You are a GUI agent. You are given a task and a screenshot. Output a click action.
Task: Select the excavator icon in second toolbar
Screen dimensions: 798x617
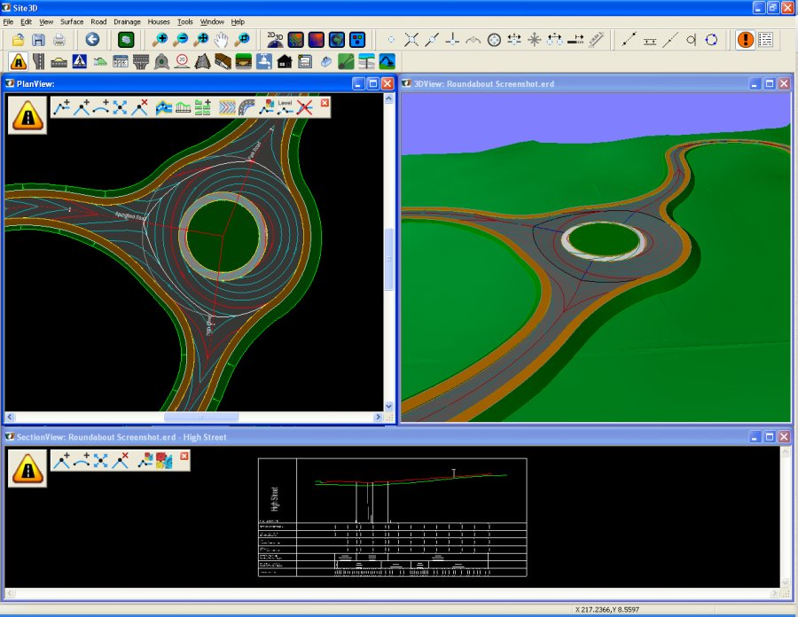pyautogui.click(x=387, y=61)
